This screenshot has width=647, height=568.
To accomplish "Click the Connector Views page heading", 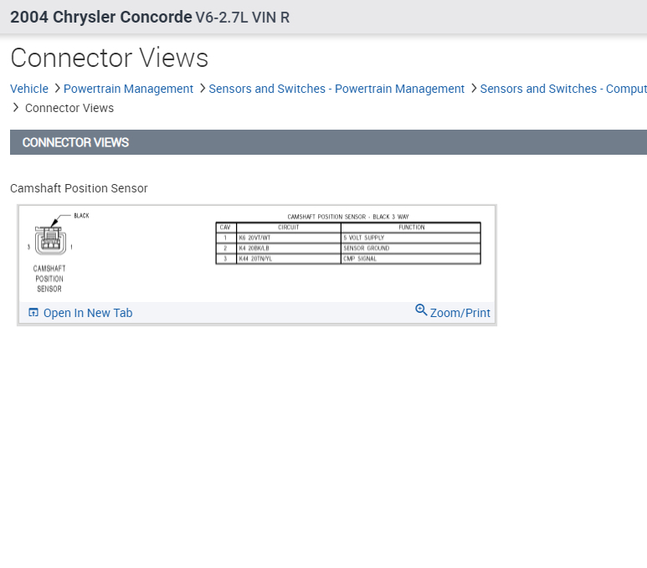I will [110, 58].
